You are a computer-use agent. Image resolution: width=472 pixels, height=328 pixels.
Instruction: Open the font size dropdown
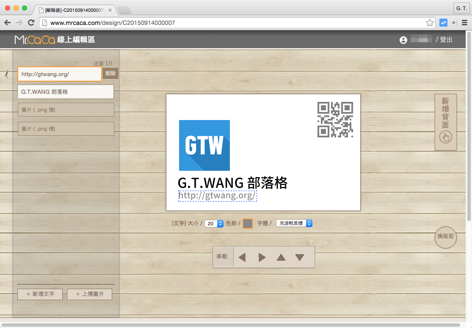214,224
